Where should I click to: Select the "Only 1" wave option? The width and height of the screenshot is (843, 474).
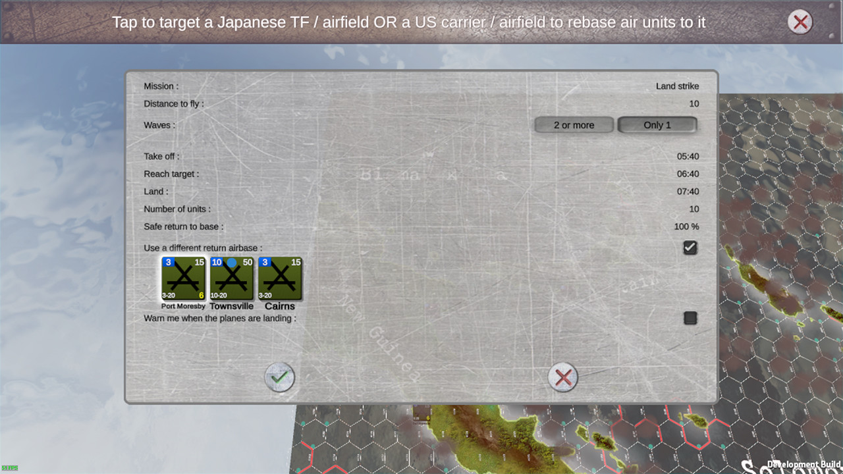point(657,125)
